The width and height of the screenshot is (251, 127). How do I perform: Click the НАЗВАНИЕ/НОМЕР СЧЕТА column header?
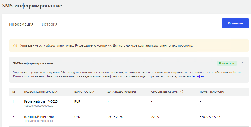tap(41, 92)
